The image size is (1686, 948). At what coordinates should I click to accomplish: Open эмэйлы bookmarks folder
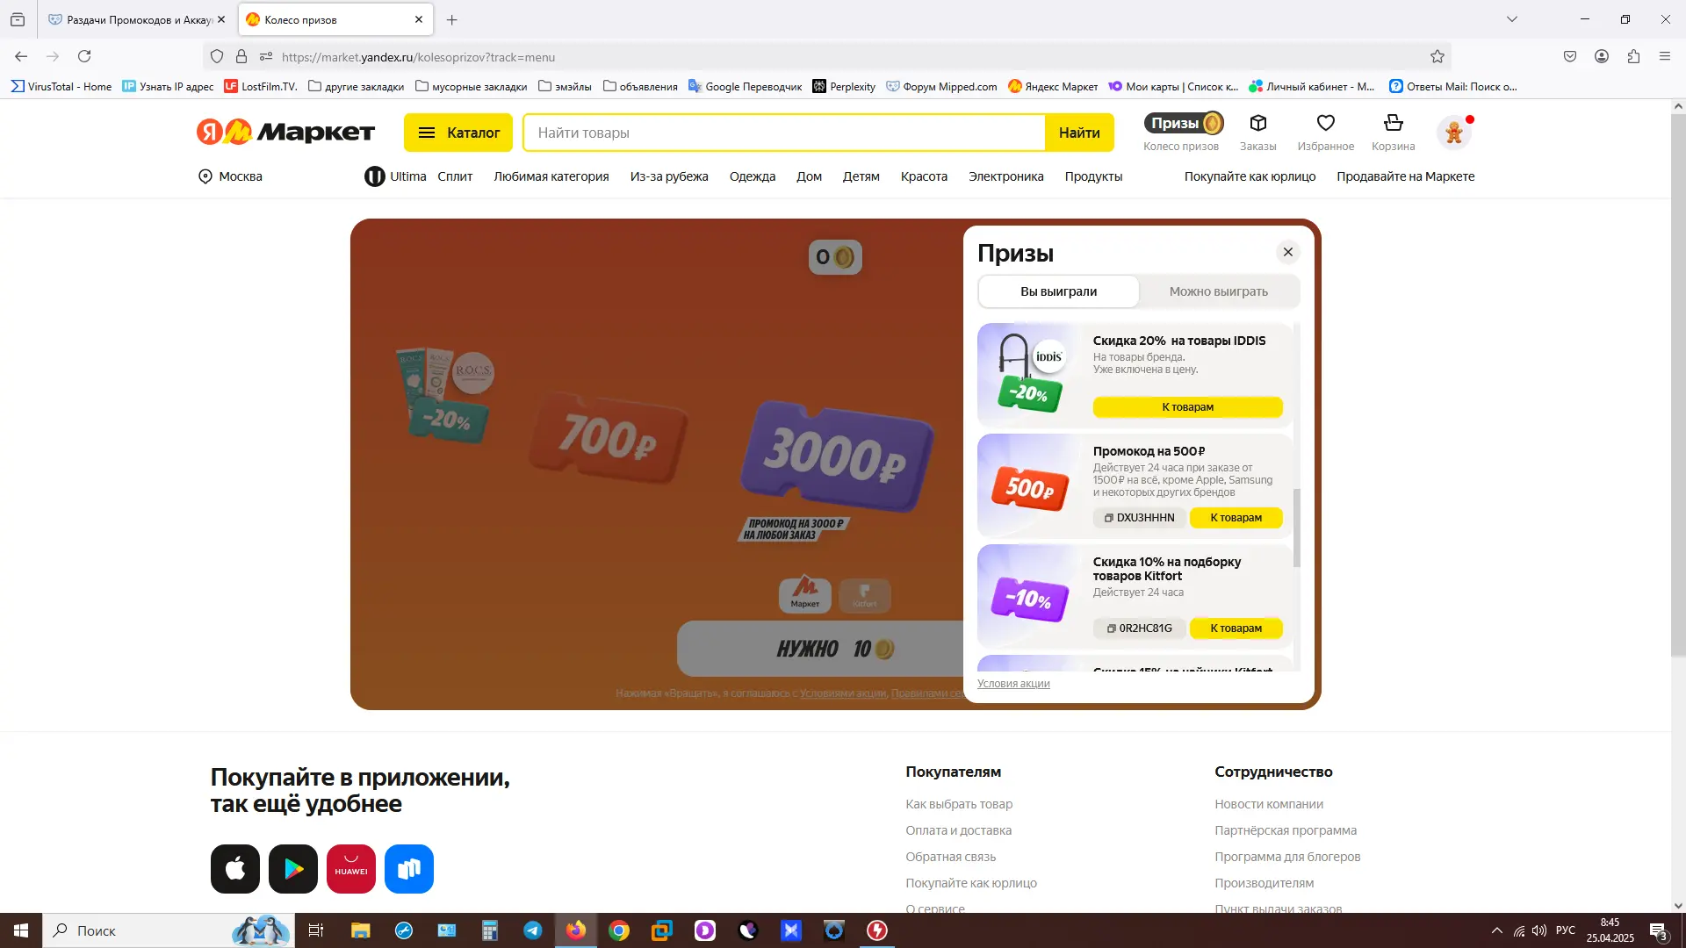click(x=565, y=86)
